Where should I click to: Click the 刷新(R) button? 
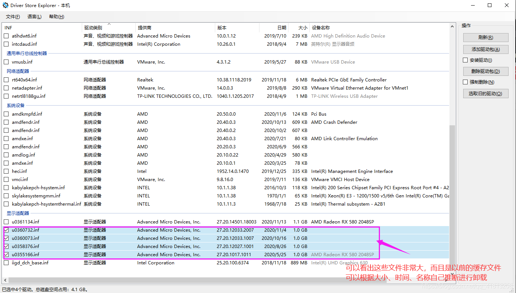click(x=486, y=38)
